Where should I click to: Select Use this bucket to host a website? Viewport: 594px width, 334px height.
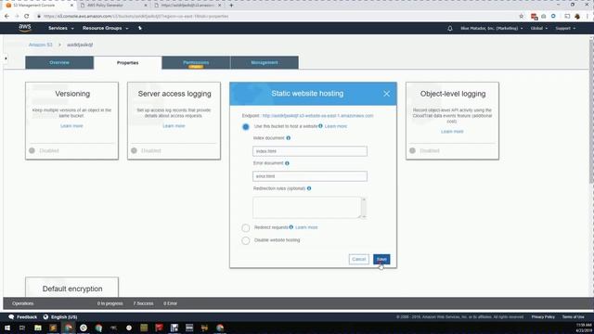[246, 127]
